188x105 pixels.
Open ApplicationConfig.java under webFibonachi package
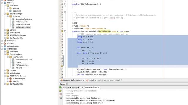24,60
